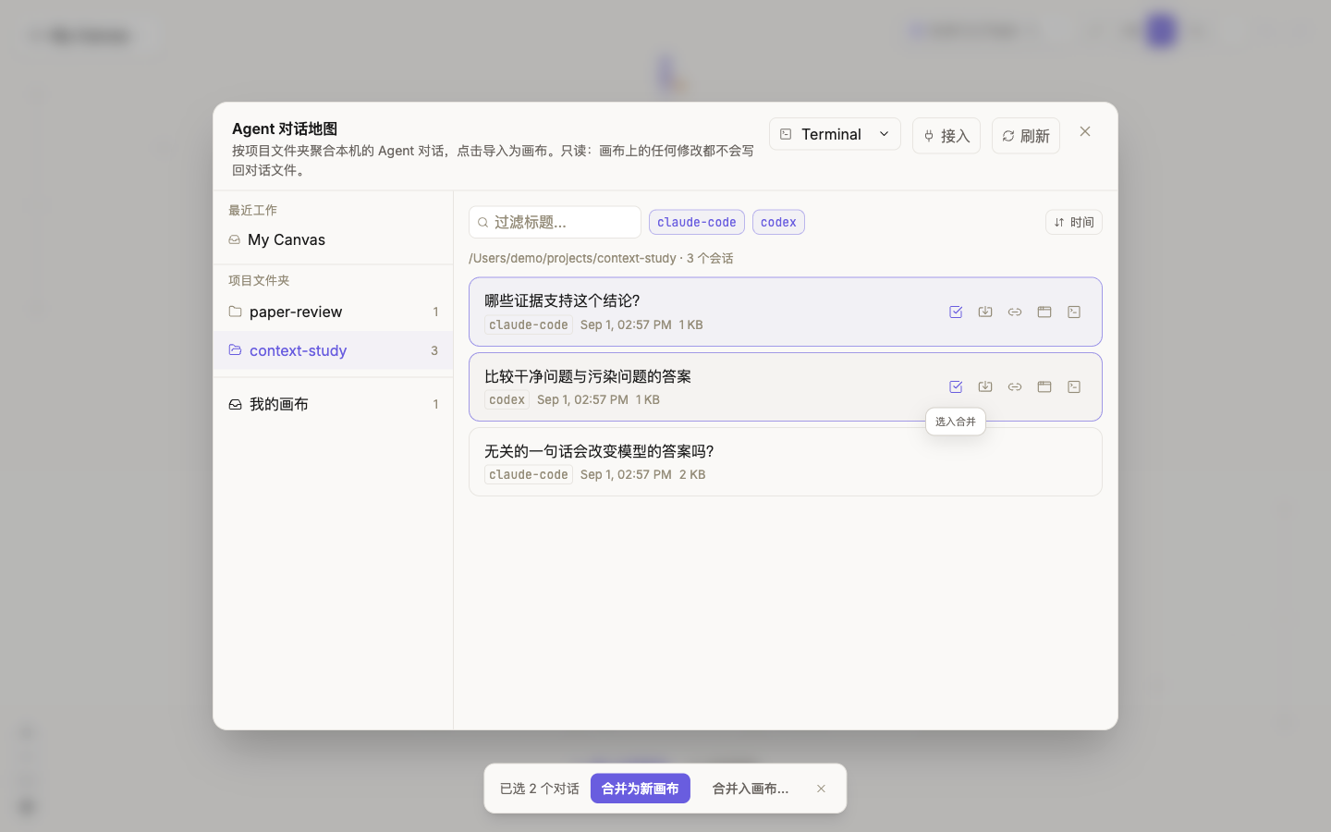Open the 我的画布 sidebar entry
Image resolution: width=1331 pixels, height=832 pixels.
[333, 404]
